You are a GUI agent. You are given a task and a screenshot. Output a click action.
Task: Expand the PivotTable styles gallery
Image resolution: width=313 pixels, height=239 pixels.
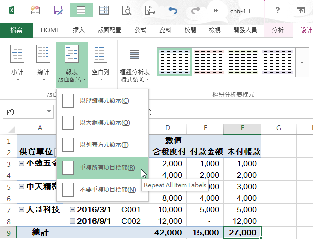click(x=302, y=62)
